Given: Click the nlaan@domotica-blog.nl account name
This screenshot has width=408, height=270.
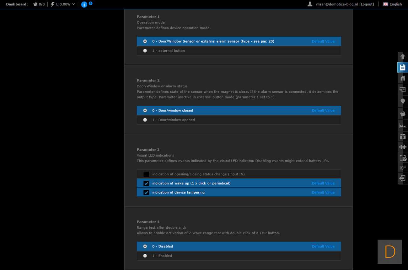Looking at the screenshot, I should [x=337, y=4].
